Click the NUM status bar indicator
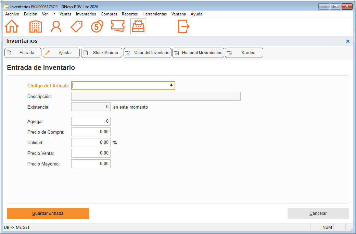The width and height of the screenshot is (356, 234). [x=327, y=227]
